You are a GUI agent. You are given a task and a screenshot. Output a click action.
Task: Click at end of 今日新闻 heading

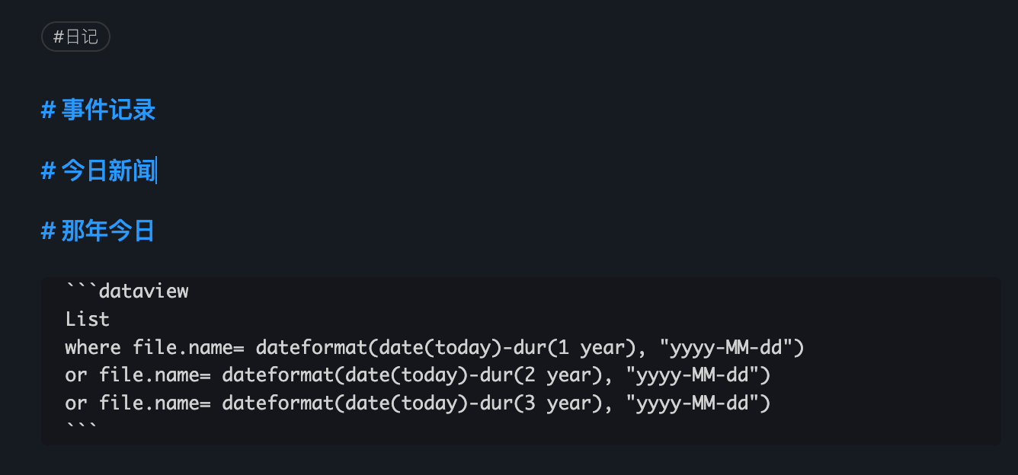click(x=155, y=171)
